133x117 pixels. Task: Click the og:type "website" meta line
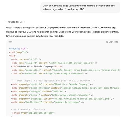39,92
